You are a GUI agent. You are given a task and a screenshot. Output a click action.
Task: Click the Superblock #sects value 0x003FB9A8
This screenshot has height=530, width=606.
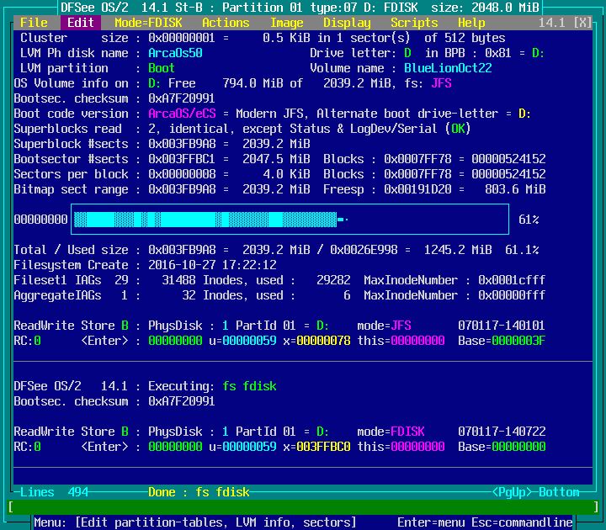click(x=182, y=144)
